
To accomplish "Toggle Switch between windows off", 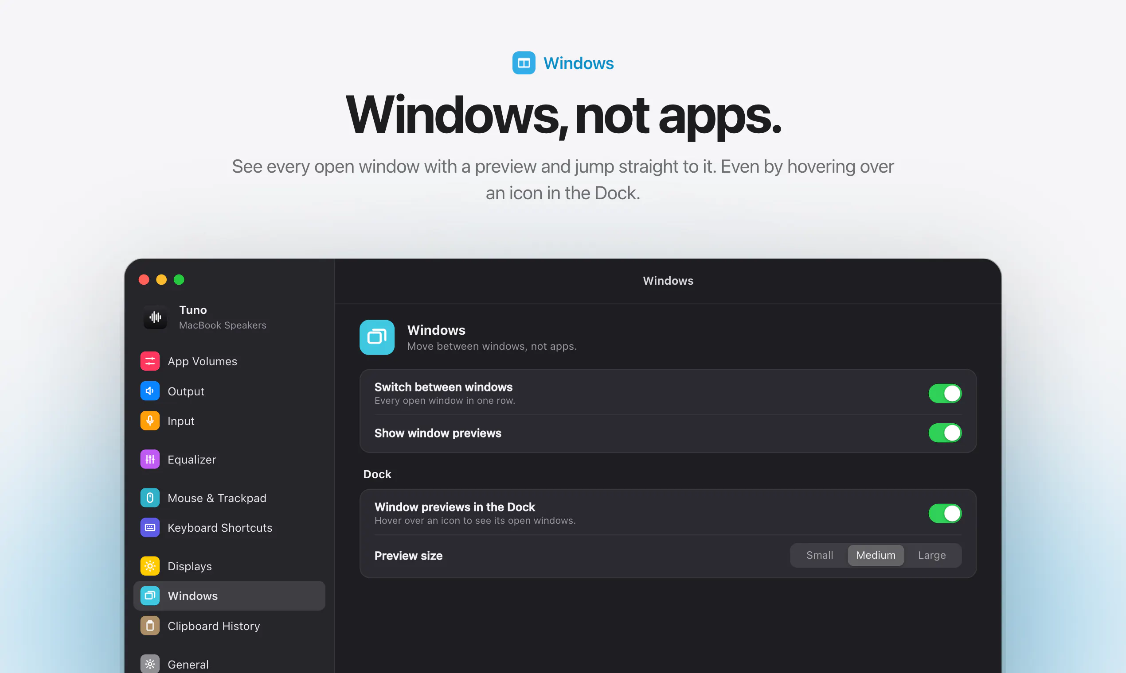I will [945, 393].
